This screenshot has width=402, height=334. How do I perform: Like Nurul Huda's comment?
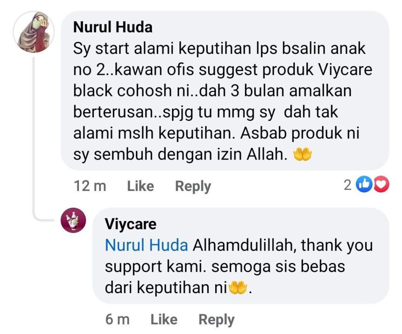coord(141,186)
